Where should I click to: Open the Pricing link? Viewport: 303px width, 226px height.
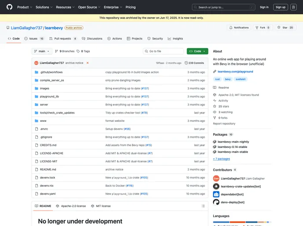[x=131, y=7]
